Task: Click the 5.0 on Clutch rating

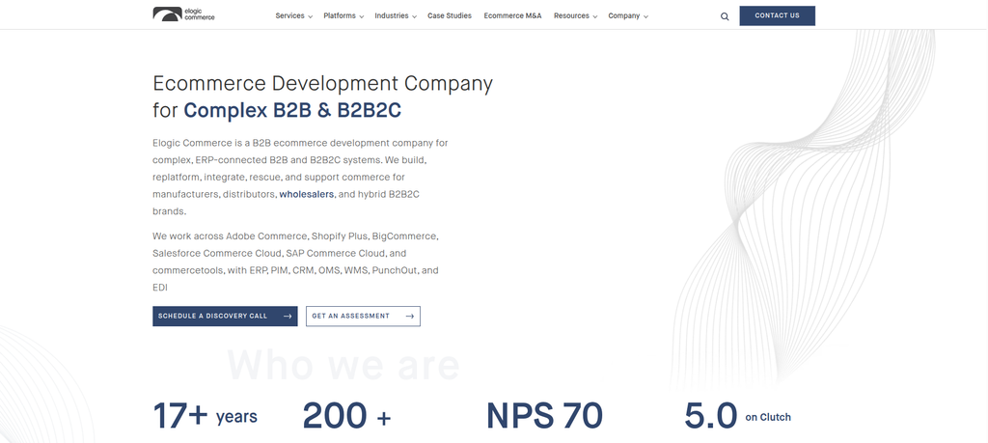Action: 737,417
